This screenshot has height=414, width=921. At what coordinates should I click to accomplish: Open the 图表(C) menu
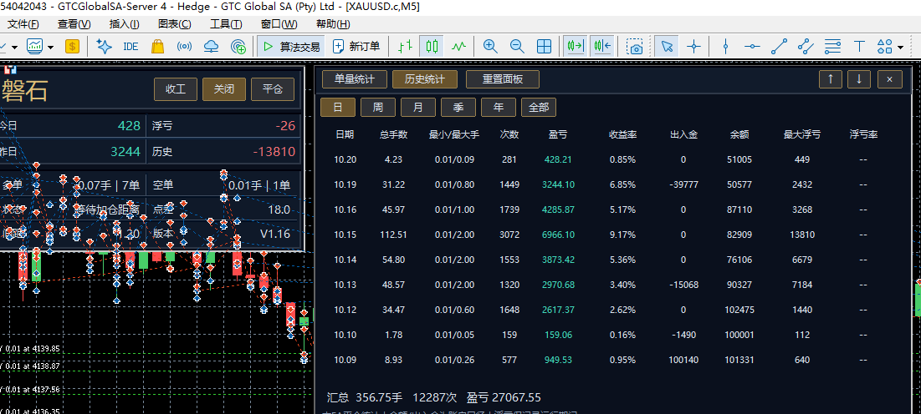coord(175,24)
